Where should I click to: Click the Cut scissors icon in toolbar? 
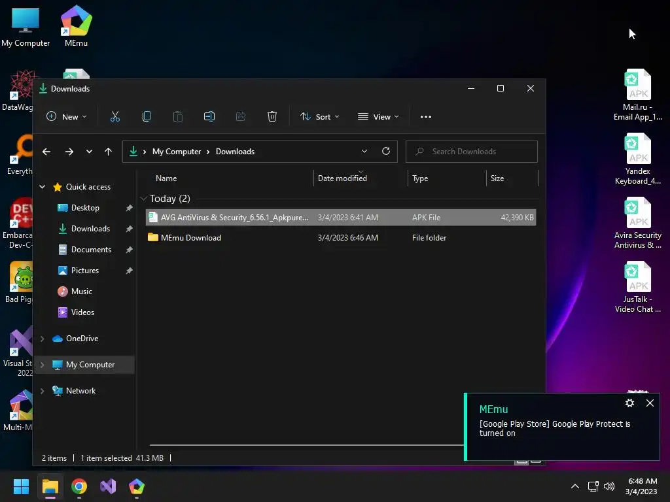[115, 116]
